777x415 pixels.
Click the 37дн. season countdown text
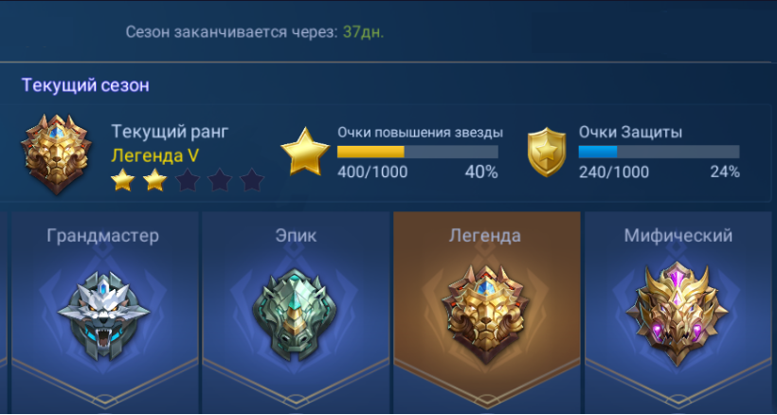click(363, 32)
